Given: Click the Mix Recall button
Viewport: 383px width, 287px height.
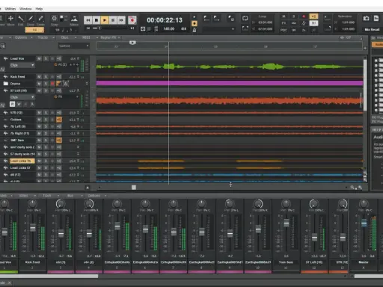Looking at the screenshot, I should click(x=372, y=29).
